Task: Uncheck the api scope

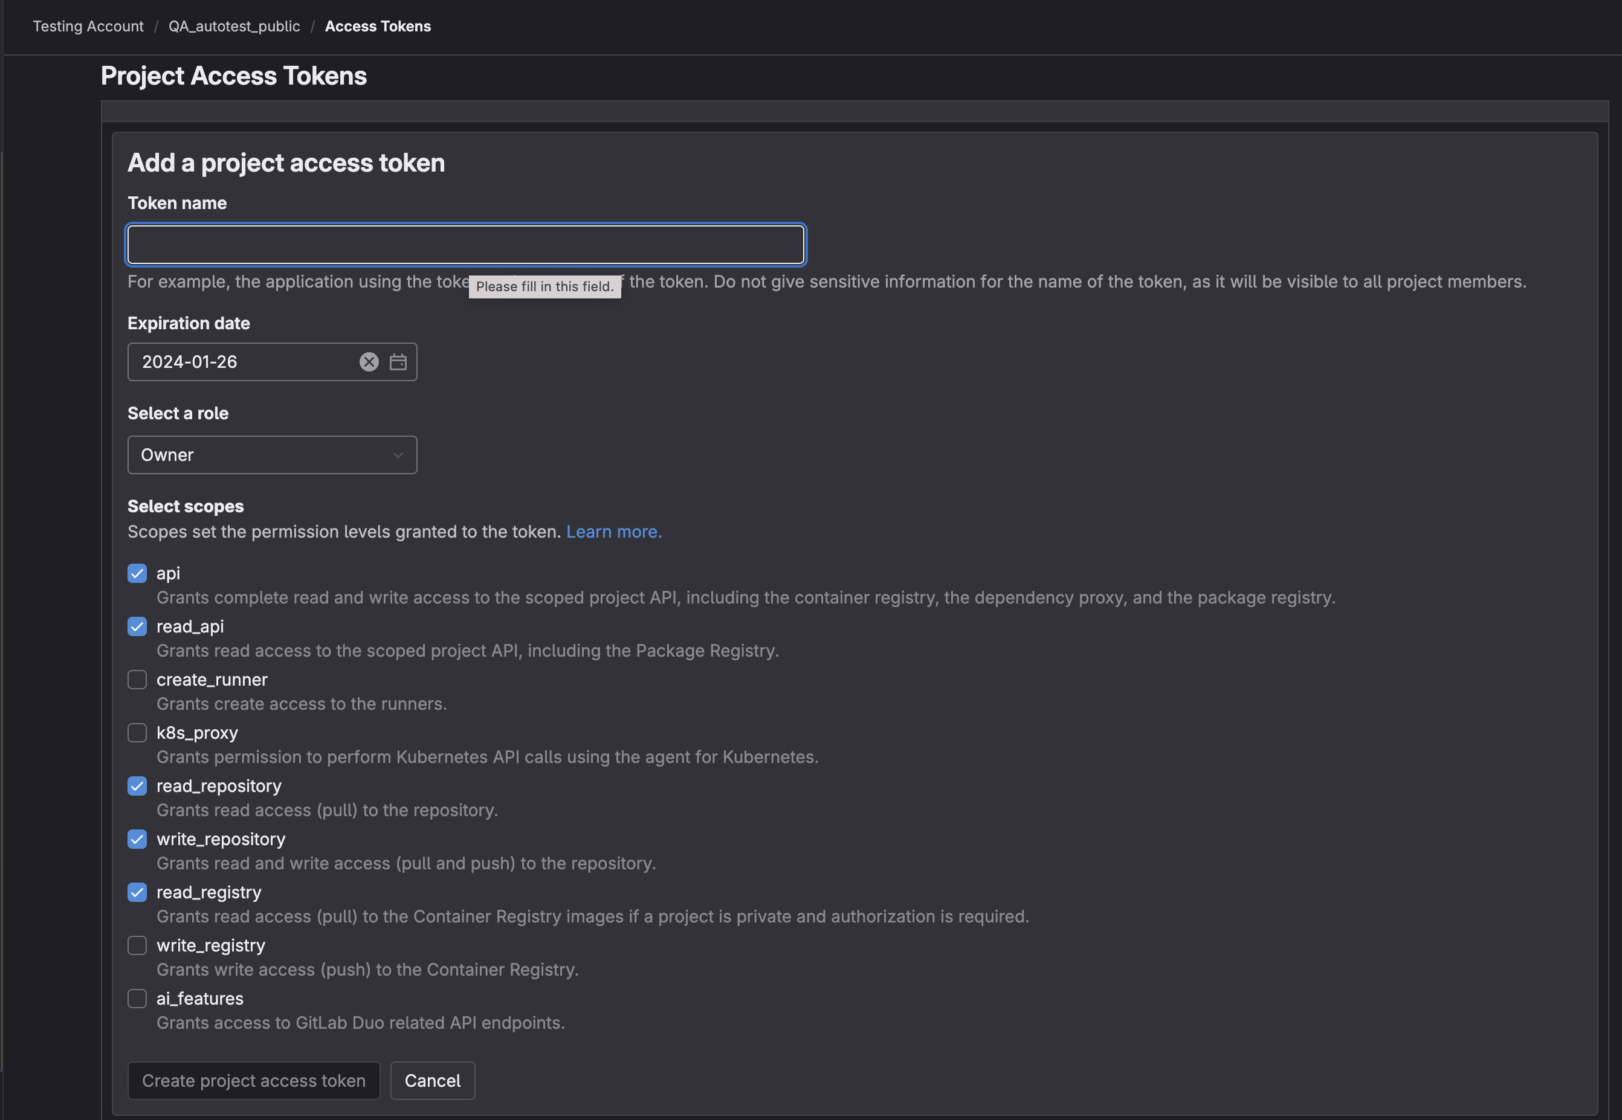Action: (x=137, y=573)
